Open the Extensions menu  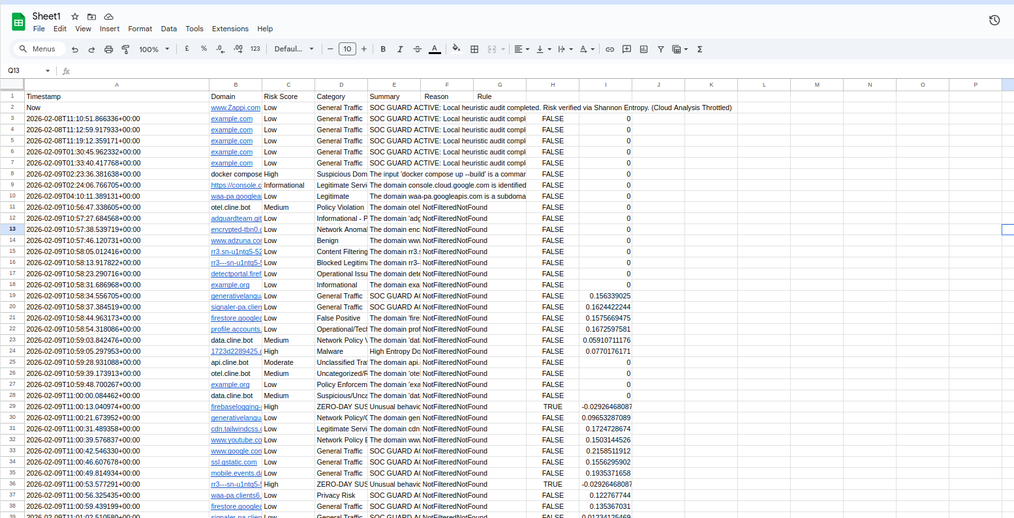pyautogui.click(x=230, y=29)
